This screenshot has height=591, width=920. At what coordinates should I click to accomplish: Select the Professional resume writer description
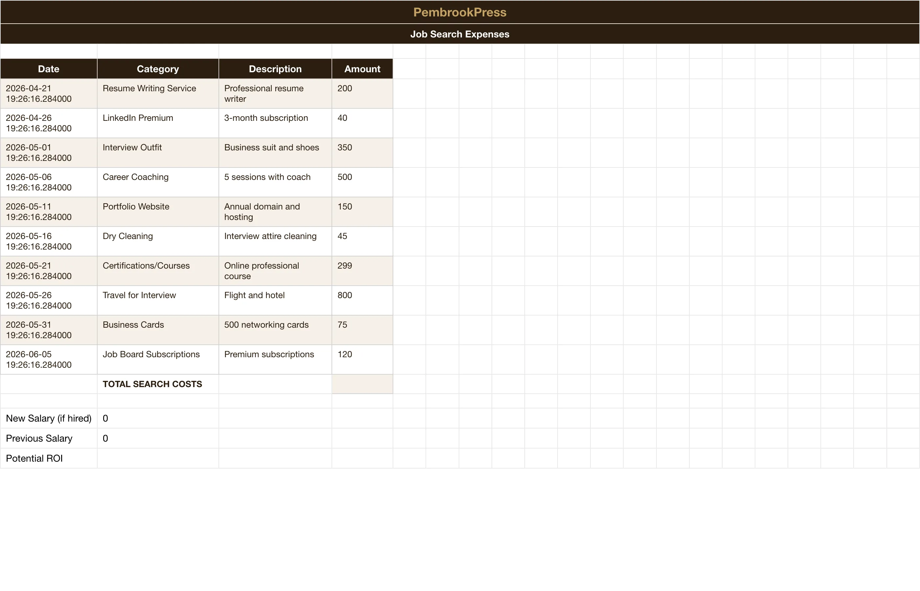[275, 94]
